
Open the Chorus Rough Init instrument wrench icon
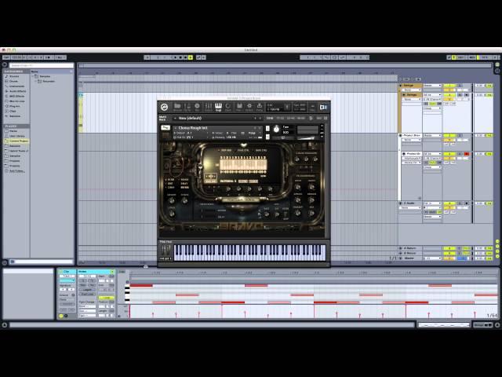pos(166,128)
